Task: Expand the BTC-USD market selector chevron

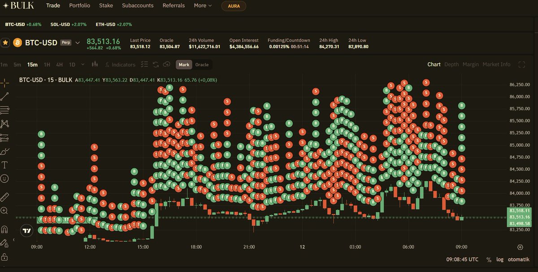Action: [x=77, y=43]
